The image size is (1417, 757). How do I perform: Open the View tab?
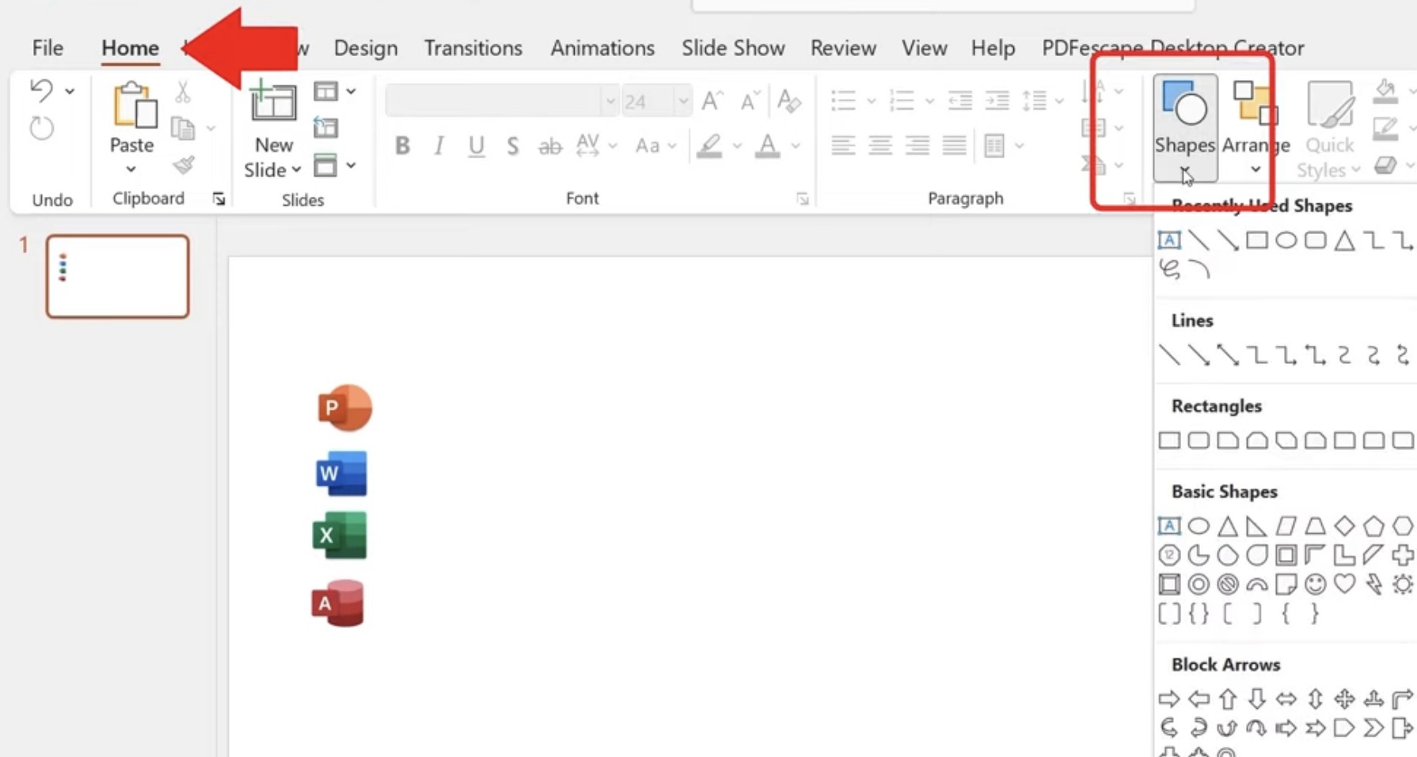pos(924,48)
